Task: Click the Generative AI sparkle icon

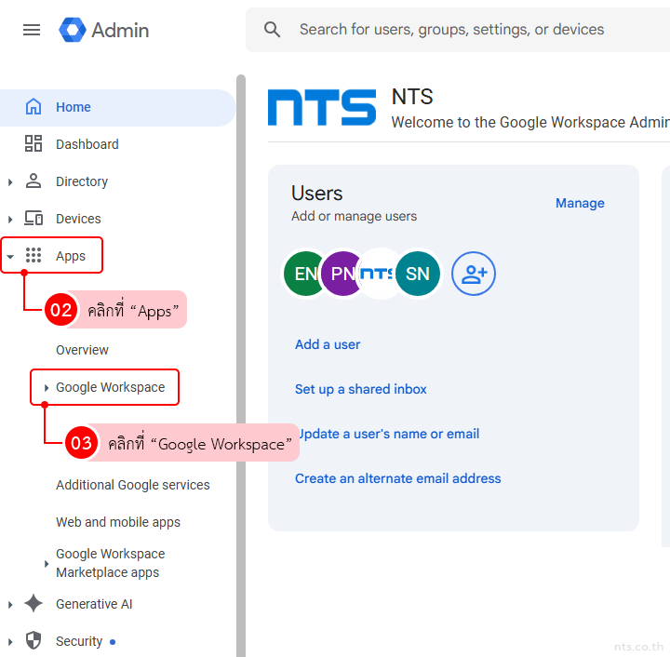Action: coord(33,603)
